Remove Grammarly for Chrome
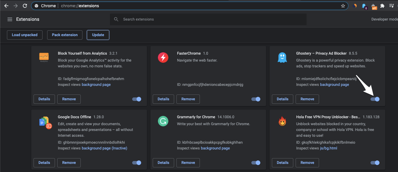Screen dimensions: 398x172 point(188,163)
